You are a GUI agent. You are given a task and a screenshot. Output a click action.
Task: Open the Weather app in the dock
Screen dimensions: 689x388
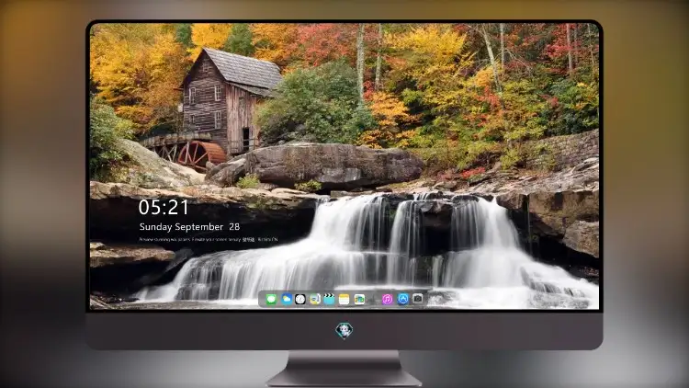tap(286, 300)
